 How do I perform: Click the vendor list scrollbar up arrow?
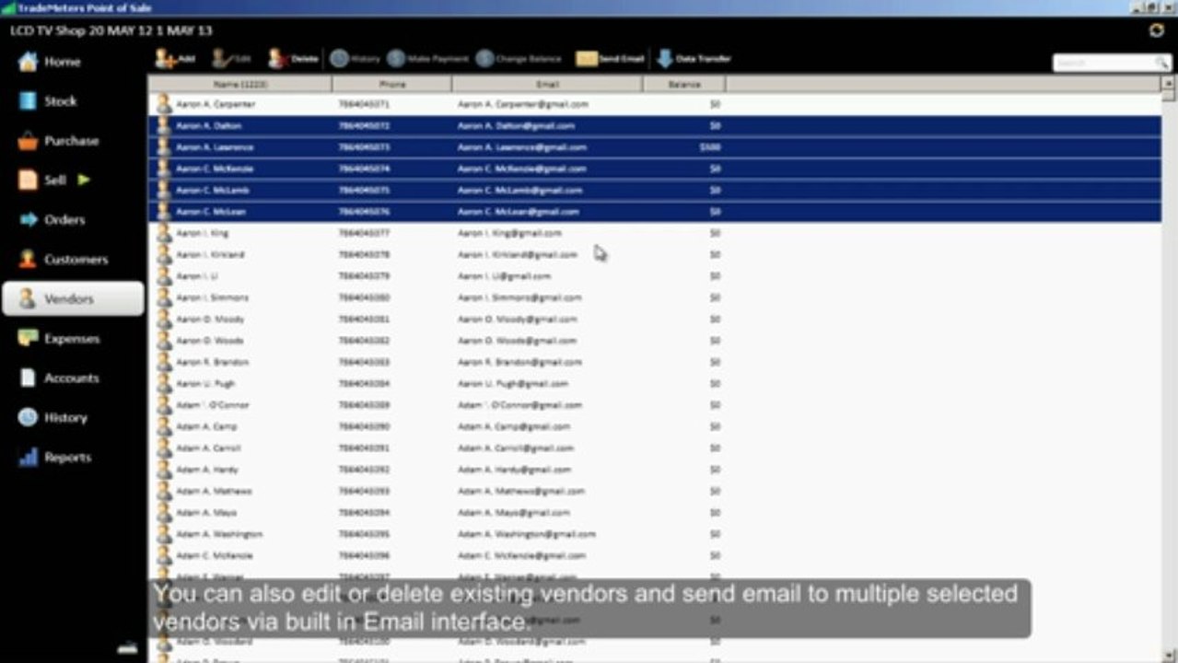(1169, 82)
